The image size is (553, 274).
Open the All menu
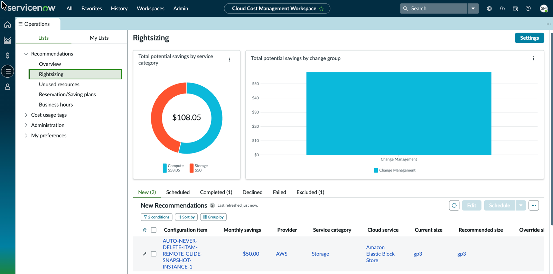[x=69, y=8]
